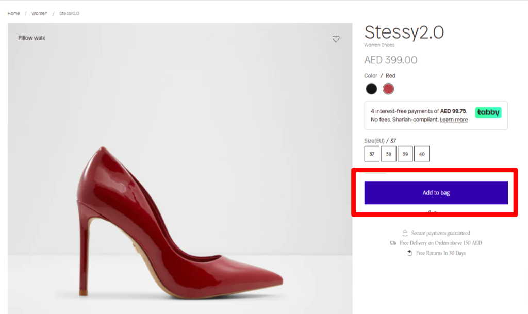The height and width of the screenshot is (314, 528).
Task: Open the Women category from the breadcrumb
Action: pyautogui.click(x=39, y=13)
